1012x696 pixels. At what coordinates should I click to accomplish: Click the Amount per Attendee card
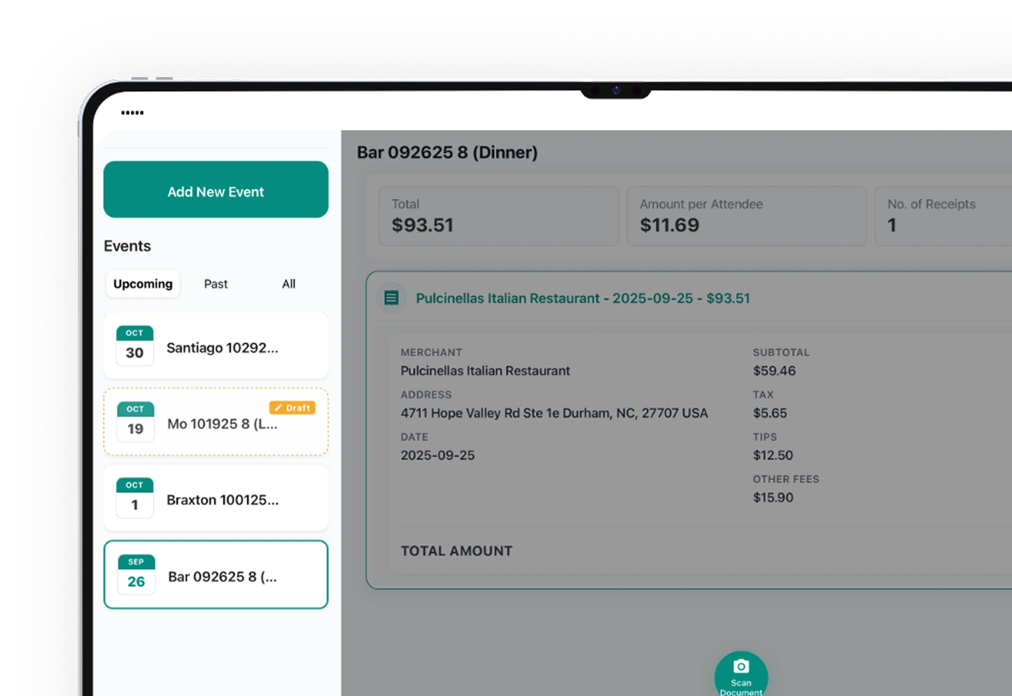coord(746,216)
